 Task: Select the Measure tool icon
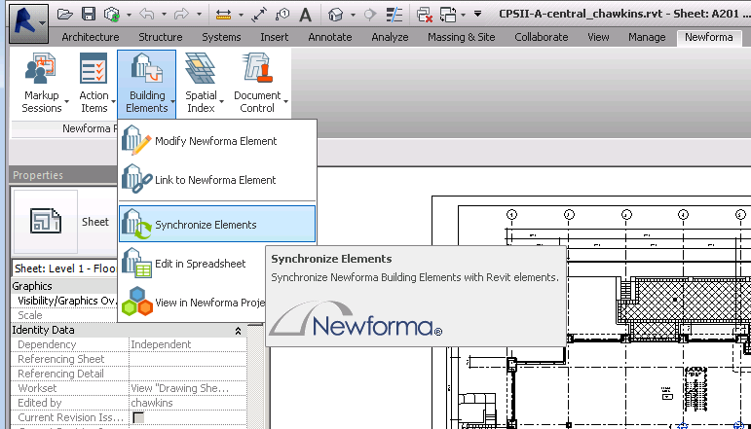[224, 15]
